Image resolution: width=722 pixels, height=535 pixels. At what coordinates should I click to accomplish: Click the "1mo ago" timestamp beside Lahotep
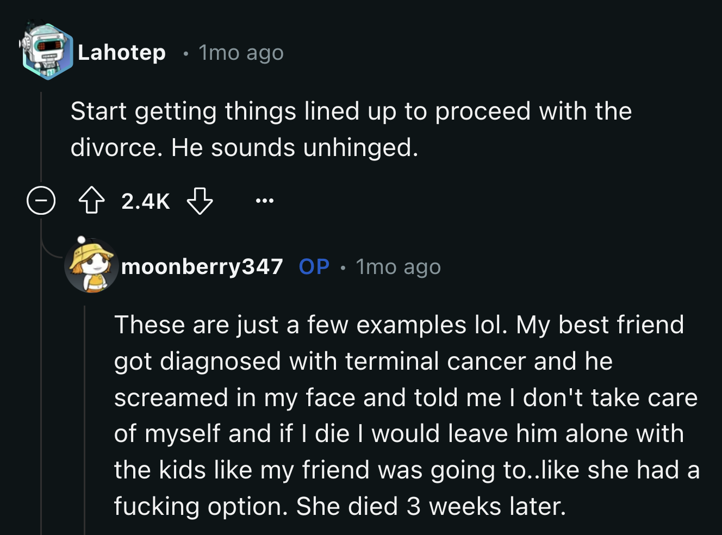(x=241, y=53)
